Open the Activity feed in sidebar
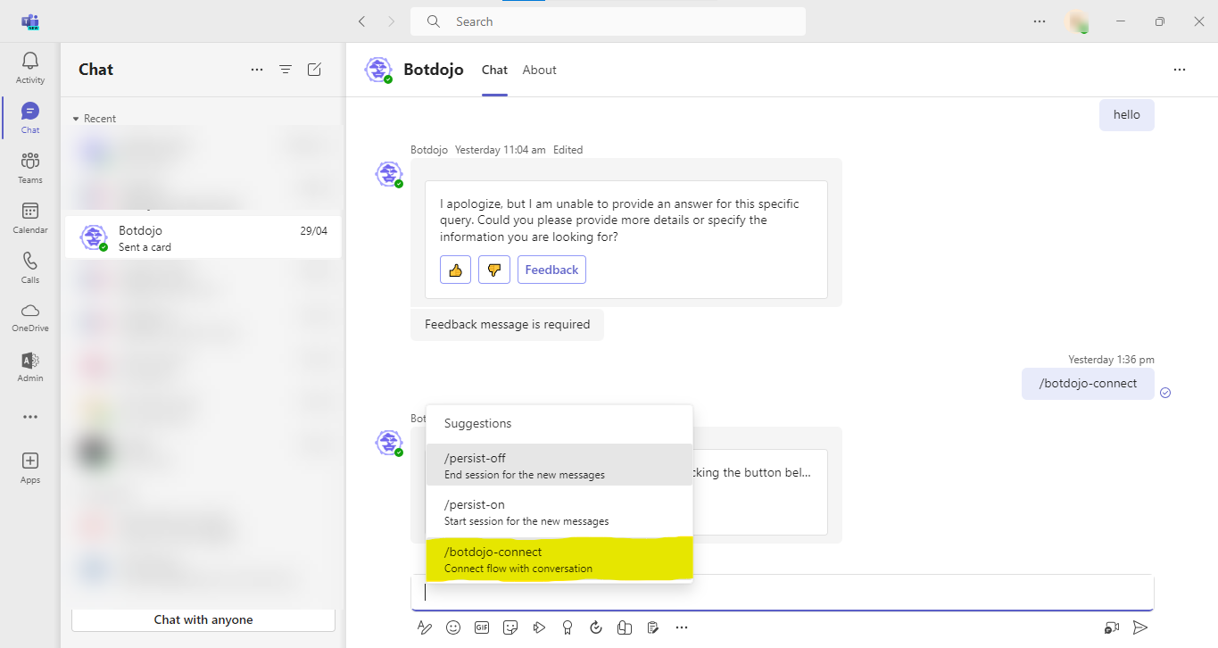 [x=30, y=68]
